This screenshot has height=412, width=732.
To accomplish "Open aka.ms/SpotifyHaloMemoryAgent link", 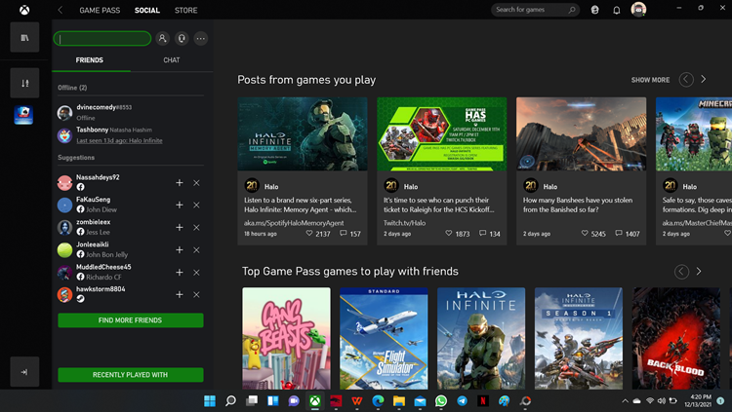I will click(x=294, y=223).
